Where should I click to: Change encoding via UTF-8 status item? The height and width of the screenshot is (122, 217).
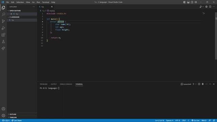[x=178, y=121]
